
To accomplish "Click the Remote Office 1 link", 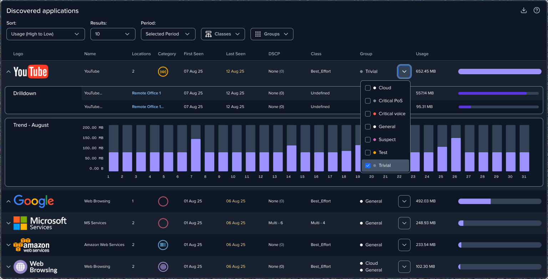I will click(146, 93).
